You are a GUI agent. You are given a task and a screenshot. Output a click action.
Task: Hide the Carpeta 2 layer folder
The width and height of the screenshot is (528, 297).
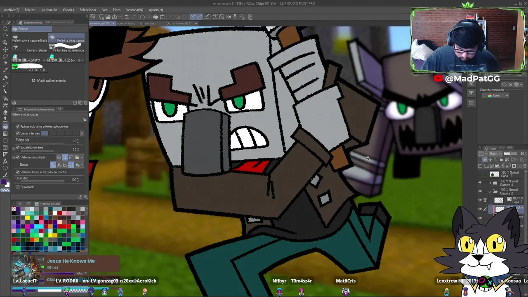[480, 191]
